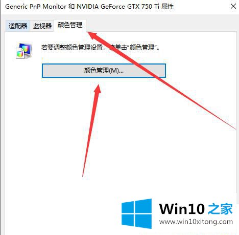Click the red arrowhead beside 颜色管理 tab
This screenshot has width=239, height=235.
click(x=92, y=35)
